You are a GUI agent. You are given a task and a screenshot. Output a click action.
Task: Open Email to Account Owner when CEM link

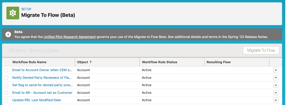tap(42, 70)
